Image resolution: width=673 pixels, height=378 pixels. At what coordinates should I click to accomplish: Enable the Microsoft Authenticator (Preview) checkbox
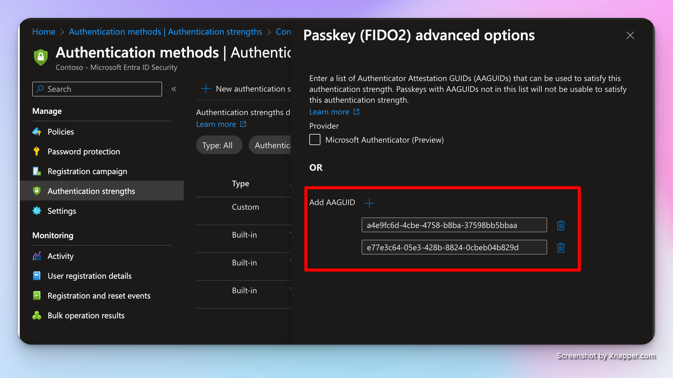[315, 140]
